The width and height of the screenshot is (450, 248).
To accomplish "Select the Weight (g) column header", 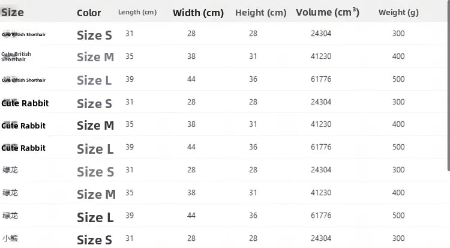I will click(x=398, y=13).
